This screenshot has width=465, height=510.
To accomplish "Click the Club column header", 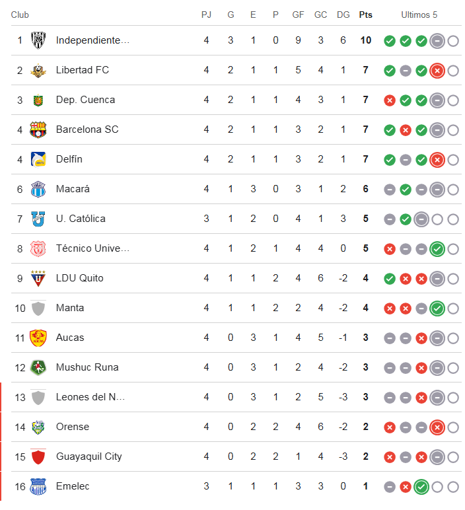I will click(x=20, y=15).
